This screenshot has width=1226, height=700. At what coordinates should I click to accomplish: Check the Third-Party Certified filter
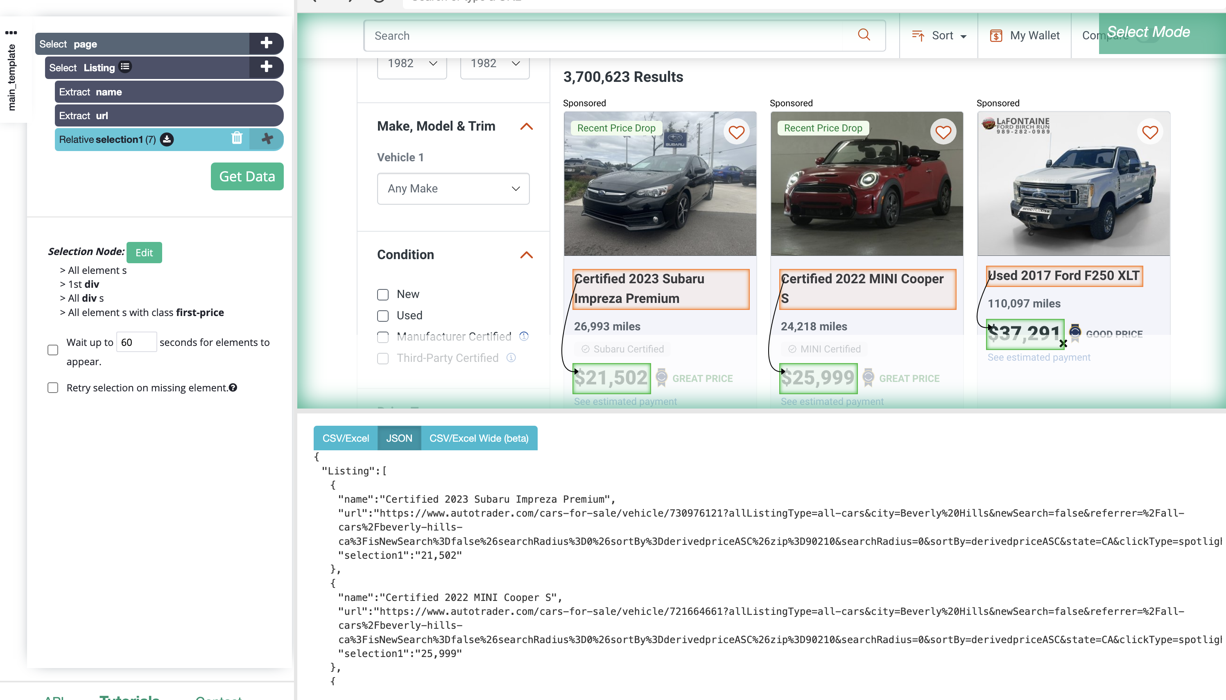coord(383,358)
